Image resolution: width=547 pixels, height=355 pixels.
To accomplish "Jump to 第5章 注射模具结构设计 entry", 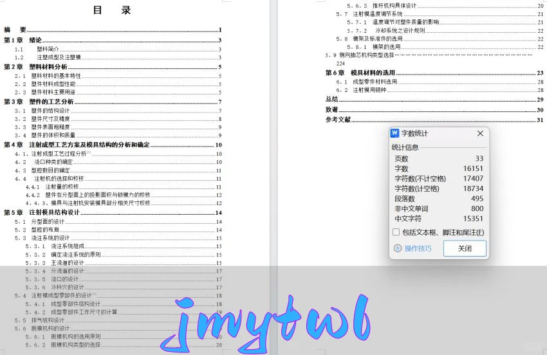I will pos(113,212).
